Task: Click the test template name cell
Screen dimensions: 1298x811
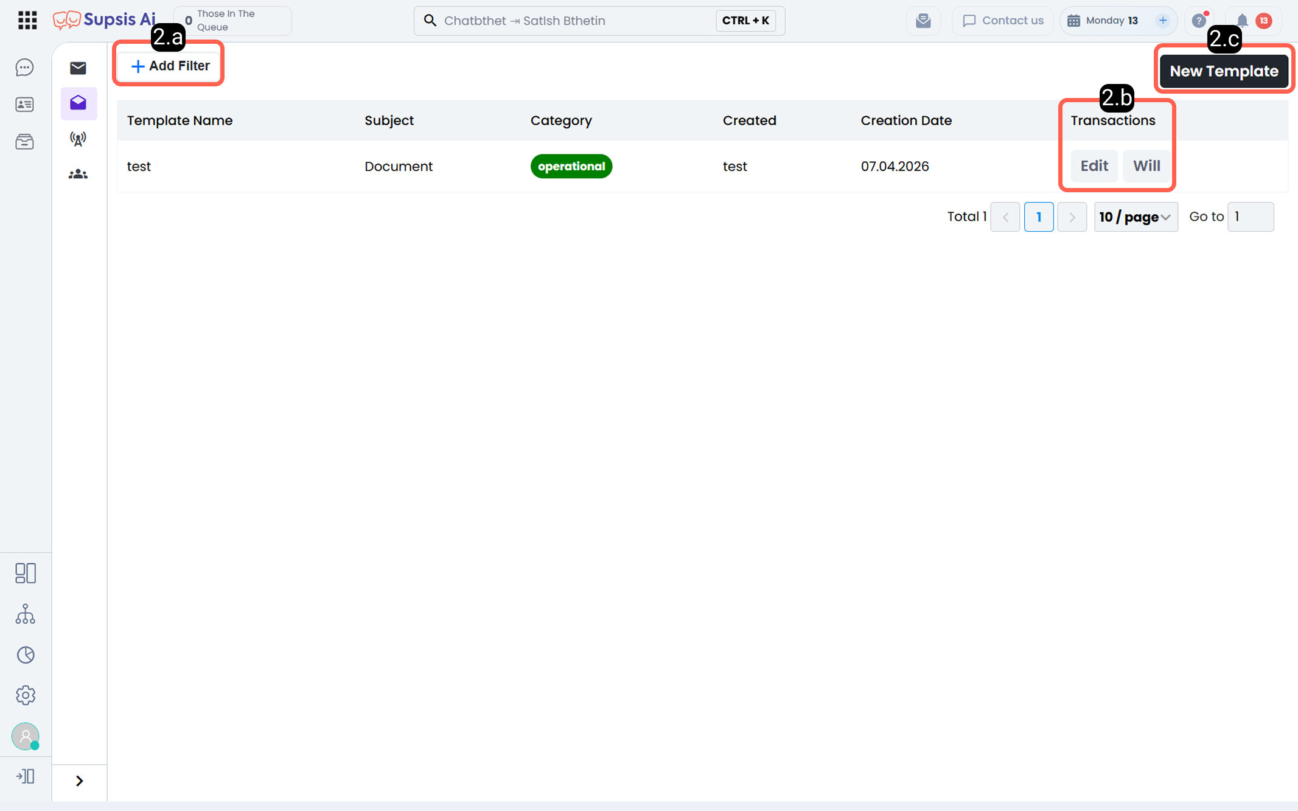Action: 139,166
